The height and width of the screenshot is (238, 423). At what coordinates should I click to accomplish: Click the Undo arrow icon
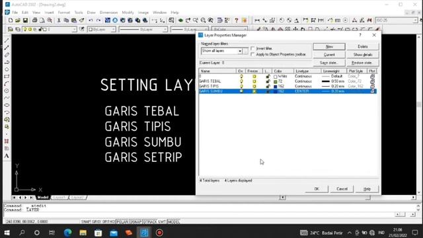coord(91,20)
